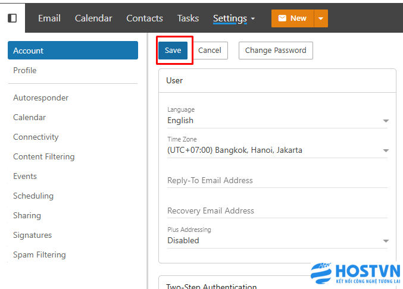Click Change Password button
The width and height of the screenshot is (403, 289).
click(x=276, y=51)
